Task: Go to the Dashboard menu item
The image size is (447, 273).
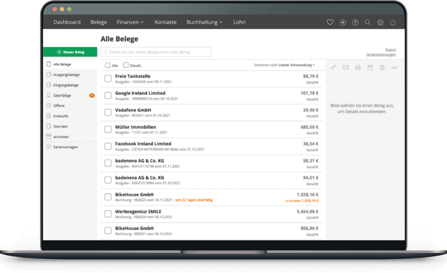Action: click(x=67, y=22)
